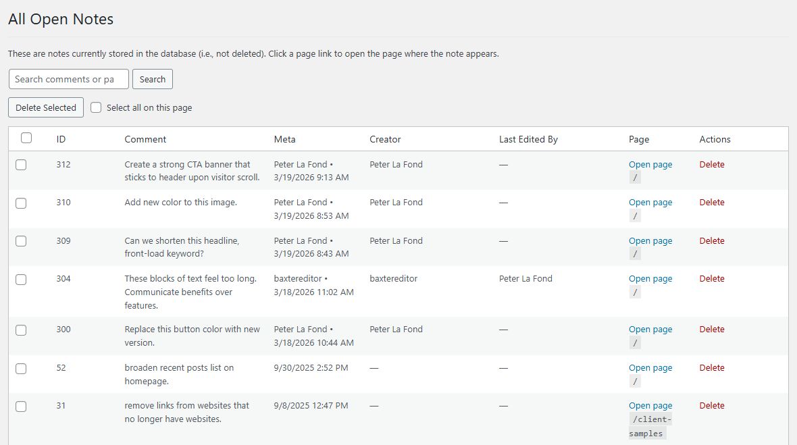The width and height of the screenshot is (797, 445).
Task: Select the checkbox for note 310
Action: click(x=21, y=203)
